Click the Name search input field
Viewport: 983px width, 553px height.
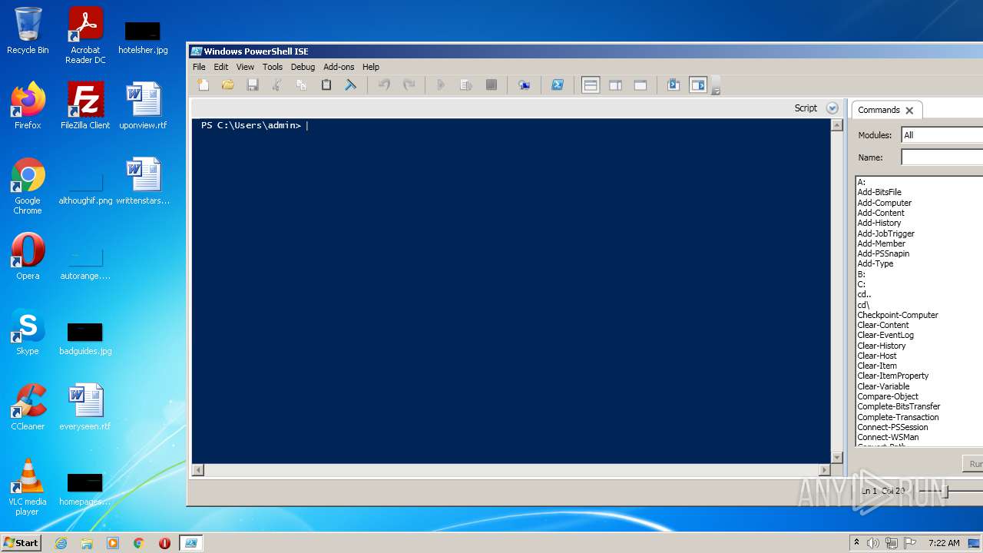pos(942,157)
